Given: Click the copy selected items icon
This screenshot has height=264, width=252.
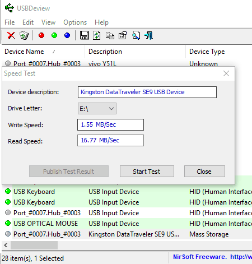Looking at the screenshot, I should point(110,35).
